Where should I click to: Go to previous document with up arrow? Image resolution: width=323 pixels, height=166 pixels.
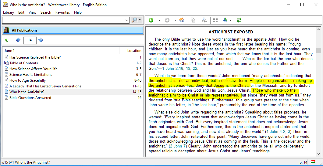18,40
